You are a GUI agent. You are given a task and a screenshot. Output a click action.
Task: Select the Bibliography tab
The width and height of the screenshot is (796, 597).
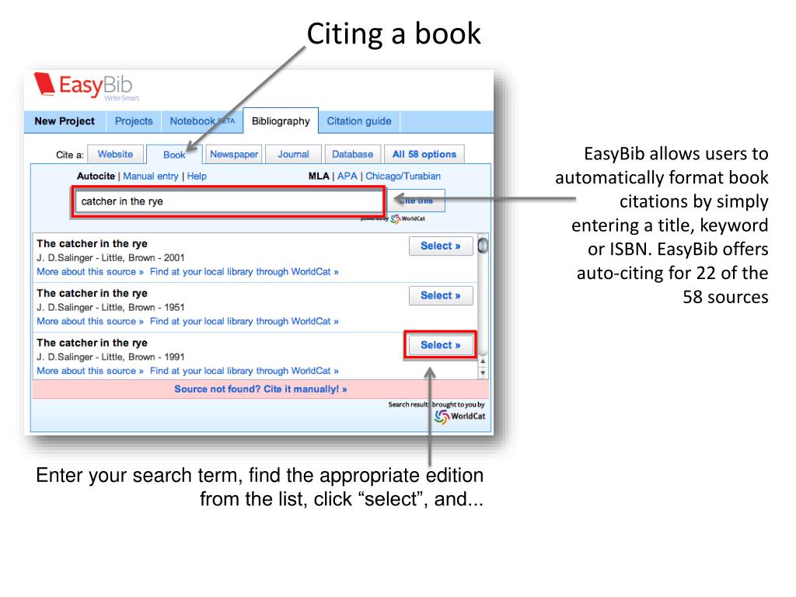[281, 120]
